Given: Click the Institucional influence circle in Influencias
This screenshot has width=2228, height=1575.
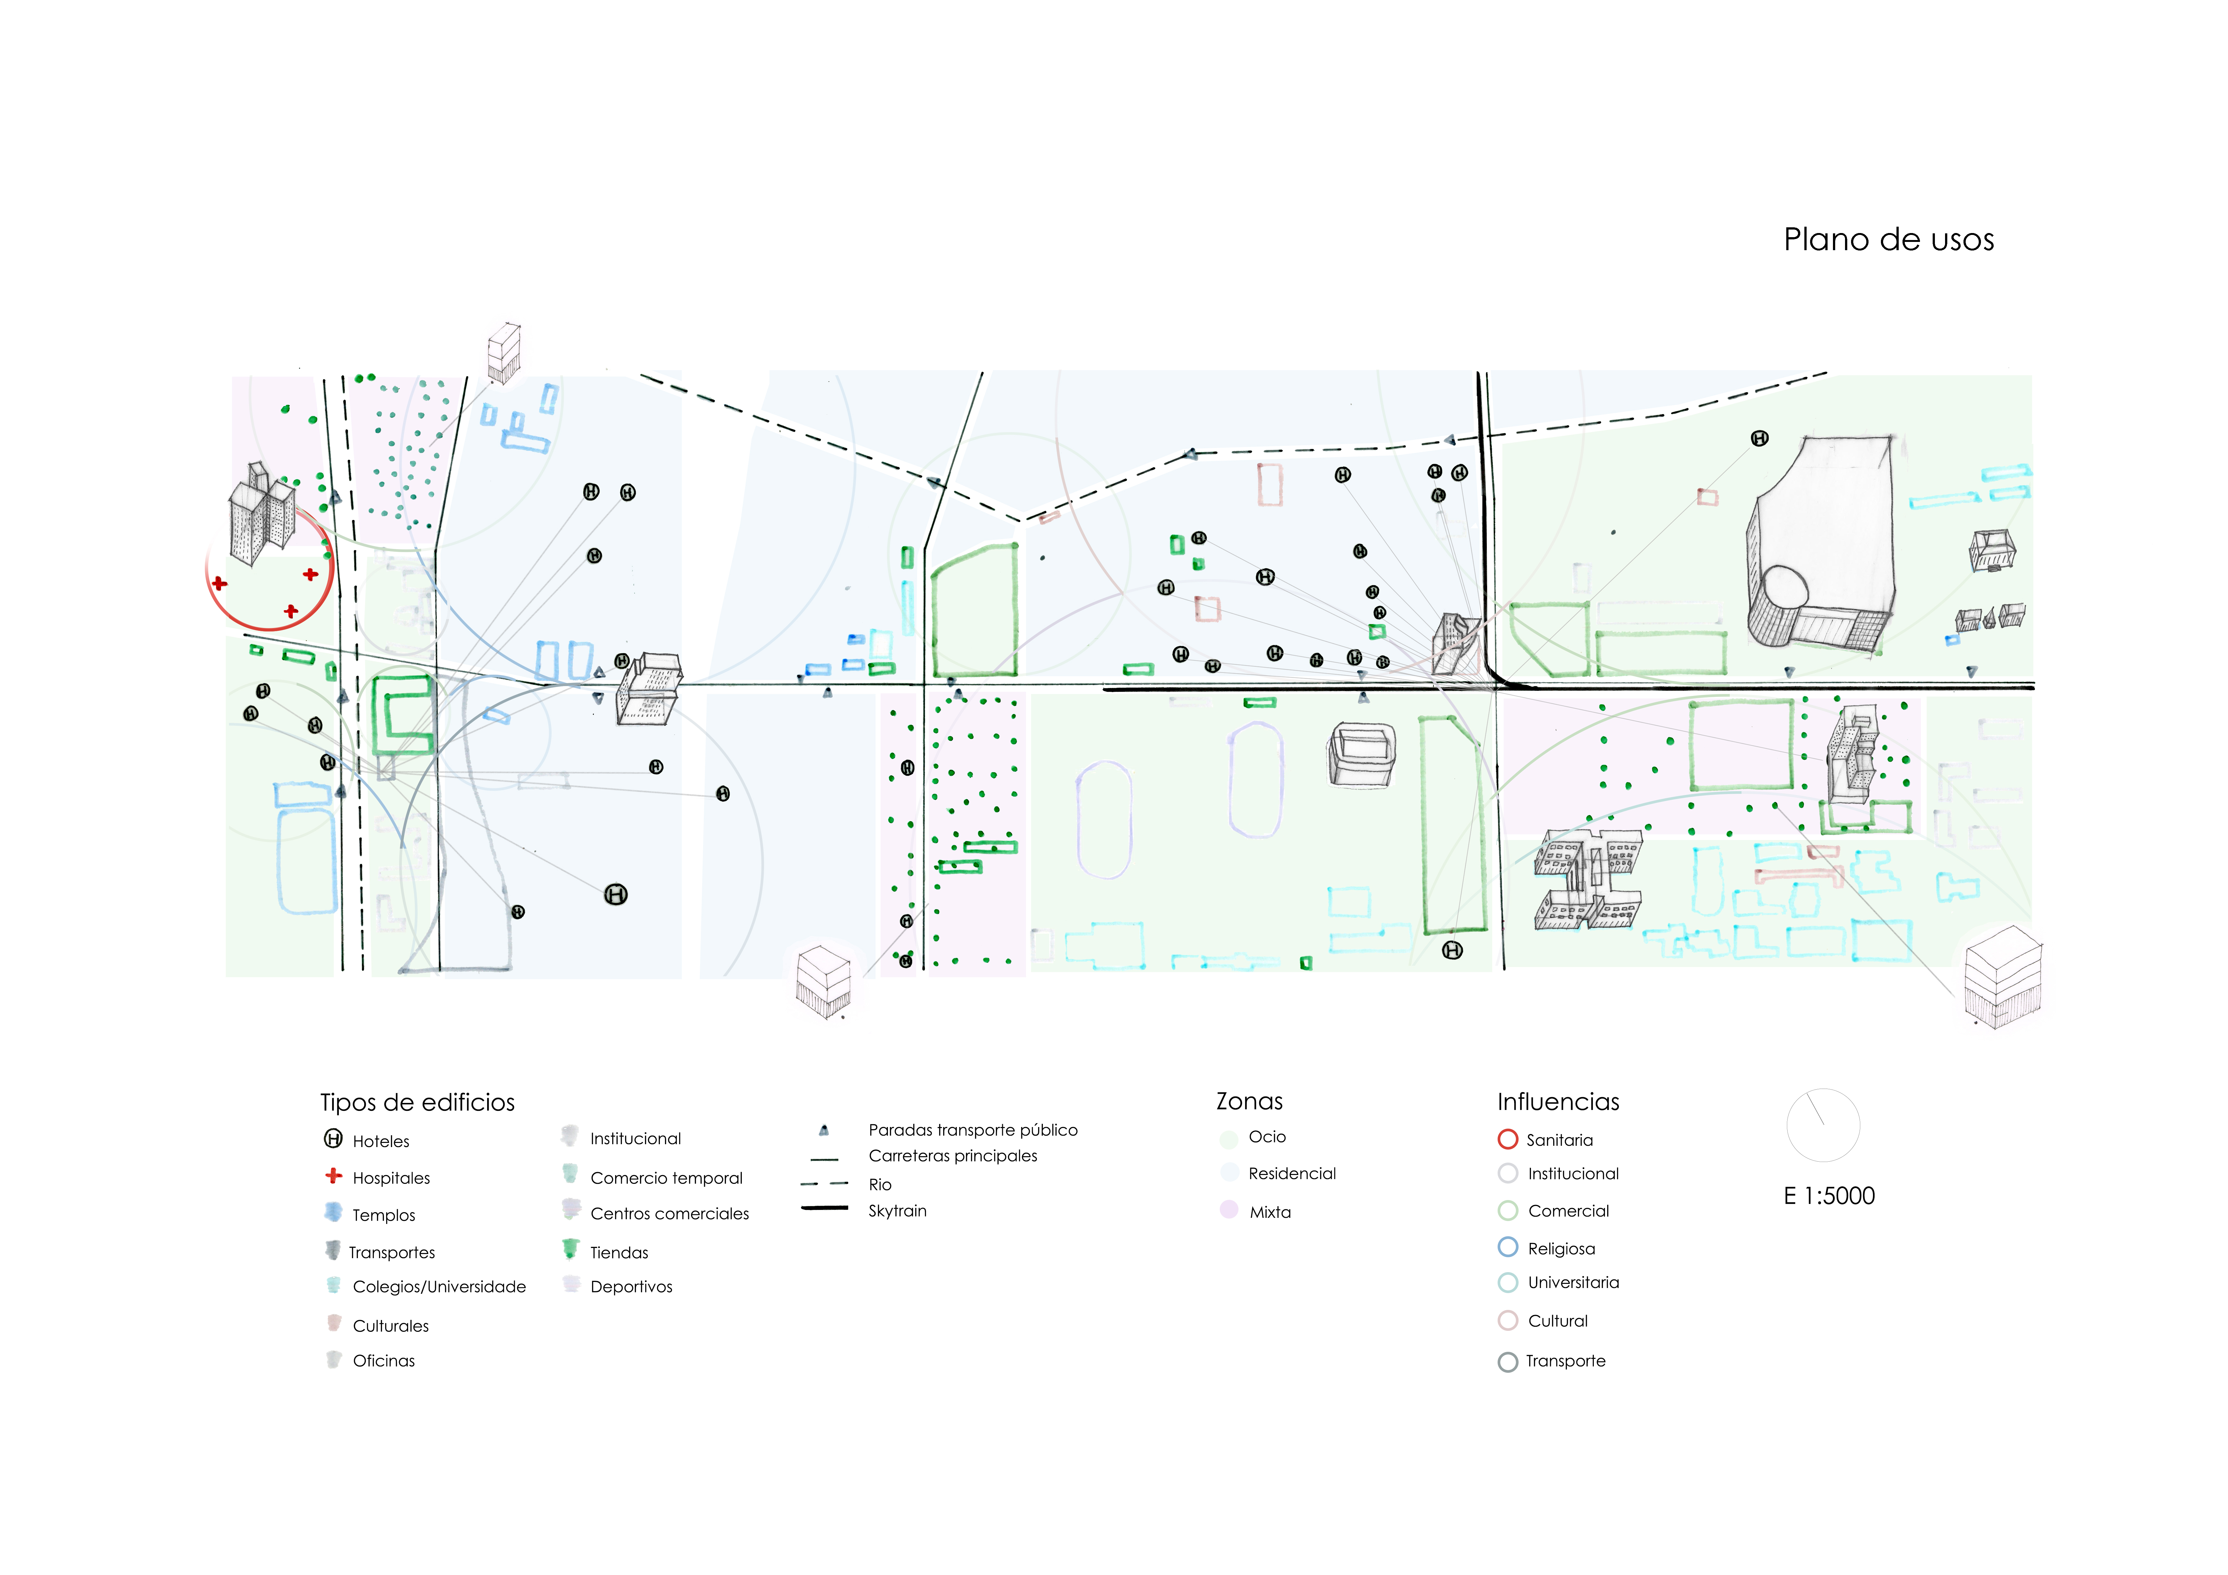Looking at the screenshot, I should tap(1508, 1173).
